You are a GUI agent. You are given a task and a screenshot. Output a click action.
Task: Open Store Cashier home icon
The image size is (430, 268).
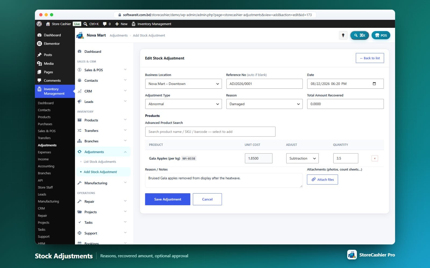(x=48, y=24)
